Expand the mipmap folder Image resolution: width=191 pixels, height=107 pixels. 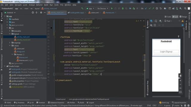pos(10,43)
